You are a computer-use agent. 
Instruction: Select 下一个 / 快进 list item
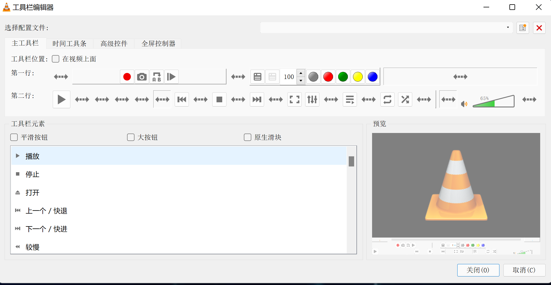(x=179, y=229)
